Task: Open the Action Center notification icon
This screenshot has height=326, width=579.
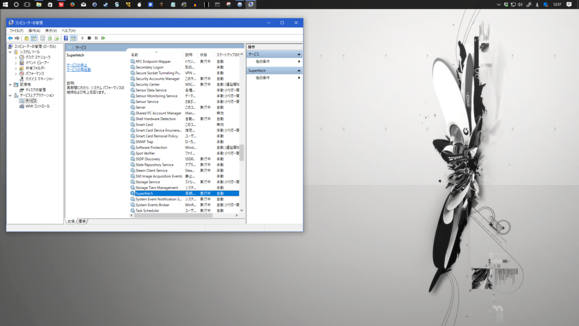Action: point(569,5)
